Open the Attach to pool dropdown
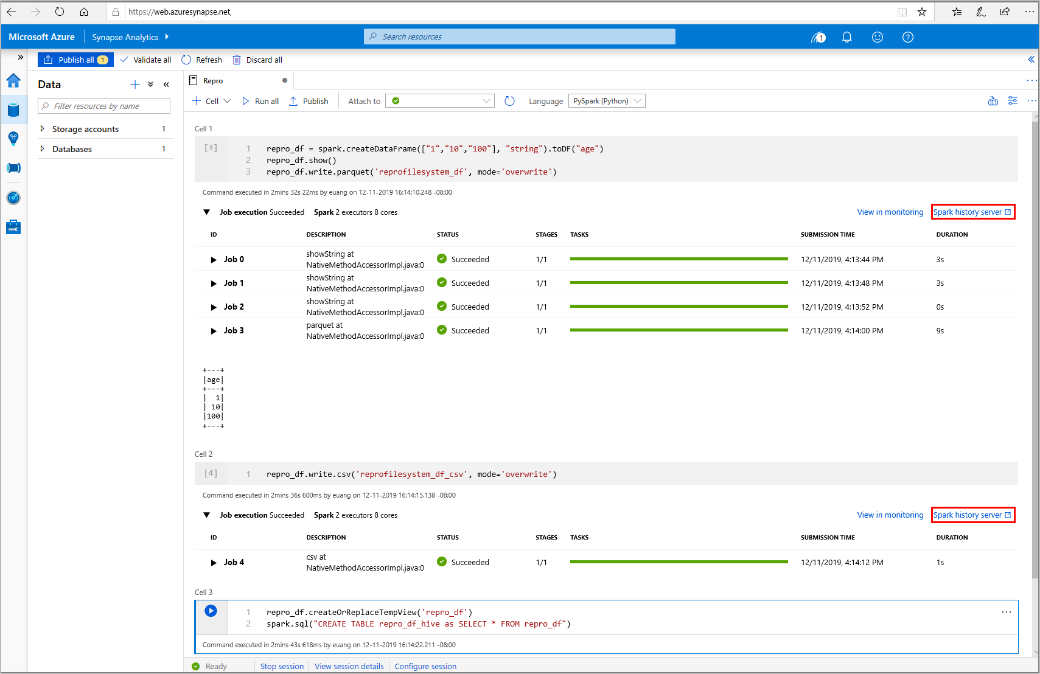This screenshot has height=674, width=1040. [x=440, y=101]
